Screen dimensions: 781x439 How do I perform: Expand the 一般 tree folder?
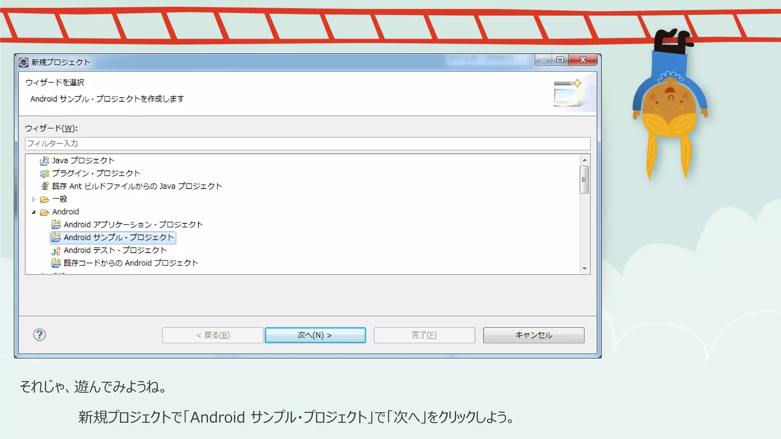34,199
